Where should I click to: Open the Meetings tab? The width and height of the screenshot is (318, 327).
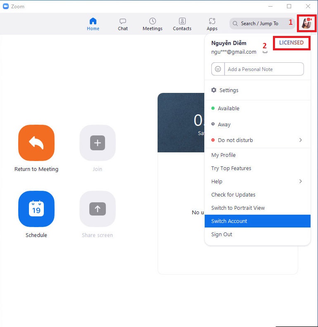[x=153, y=24]
